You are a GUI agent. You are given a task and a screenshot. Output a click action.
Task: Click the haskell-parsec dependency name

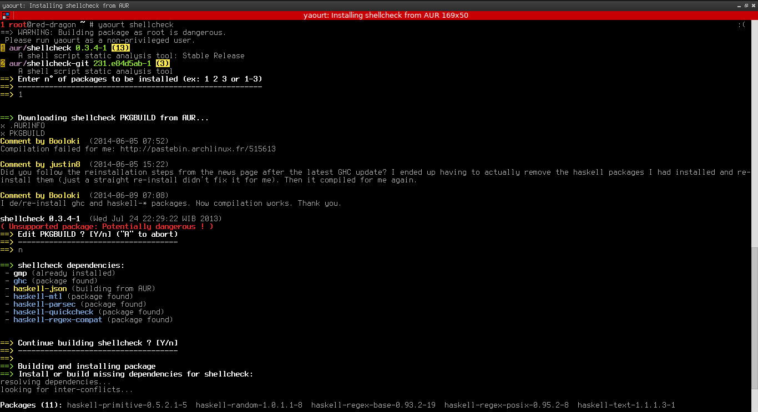[x=44, y=304]
